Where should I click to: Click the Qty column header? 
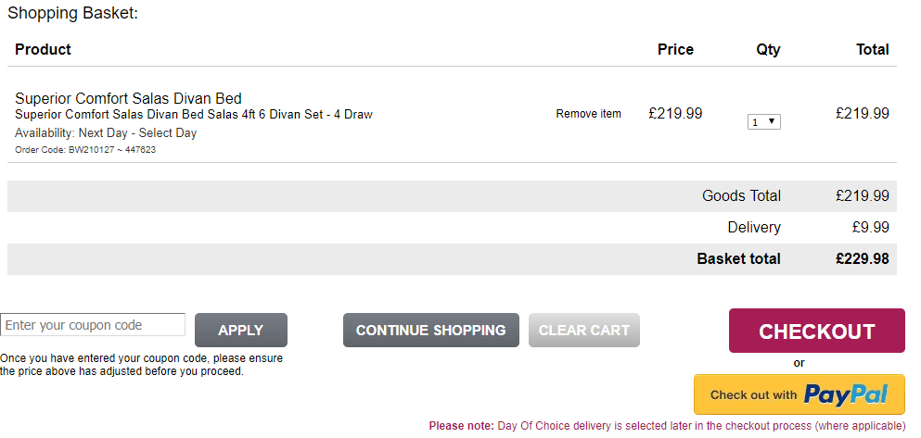click(x=768, y=50)
